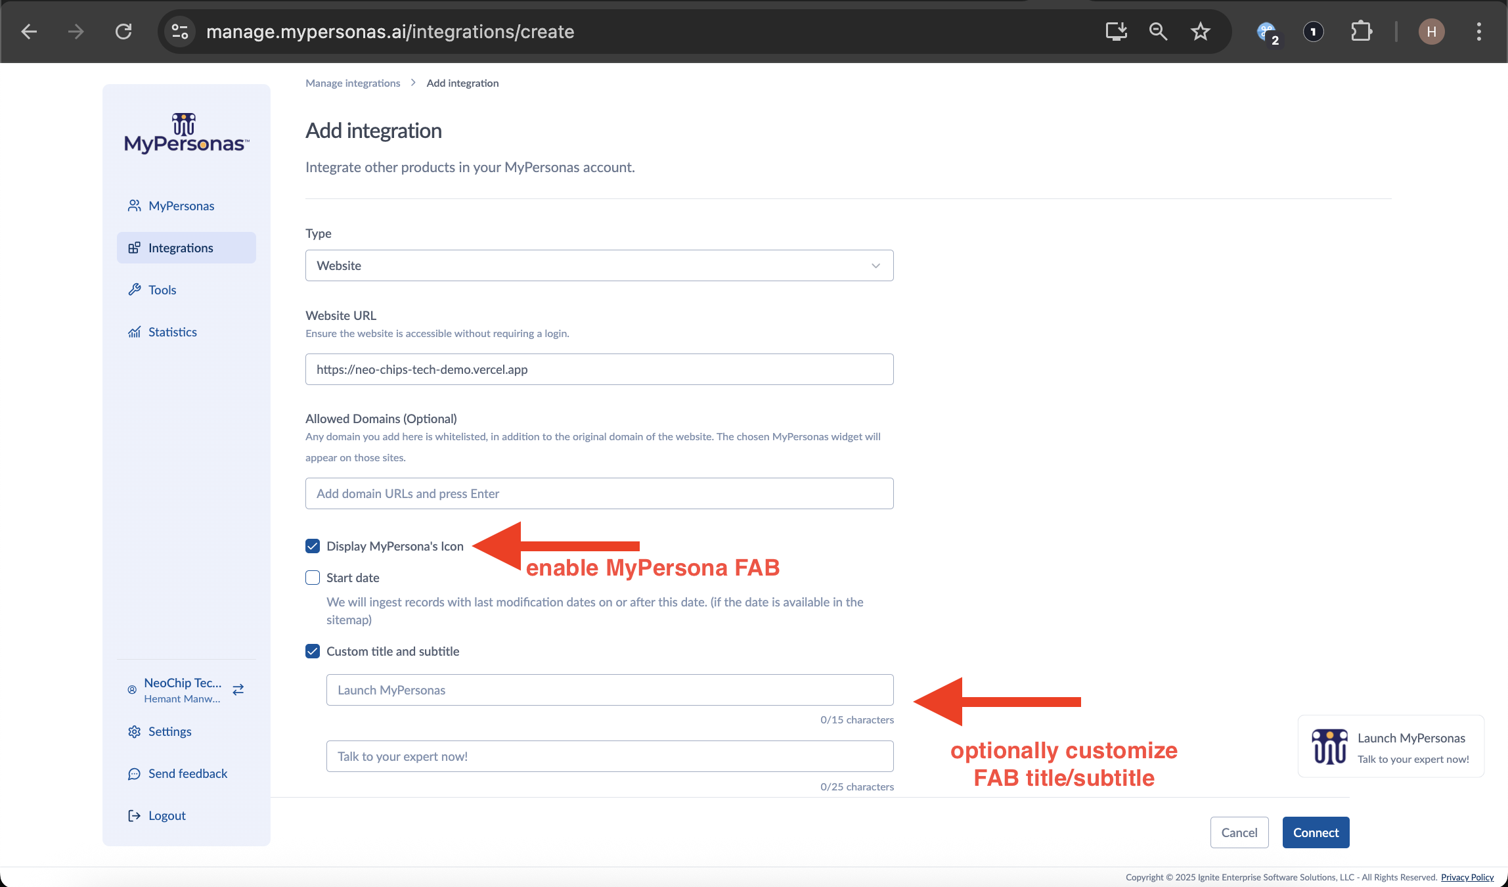Click the account switch arrows icon
The height and width of the screenshot is (887, 1508).
click(x=238, y=689)
